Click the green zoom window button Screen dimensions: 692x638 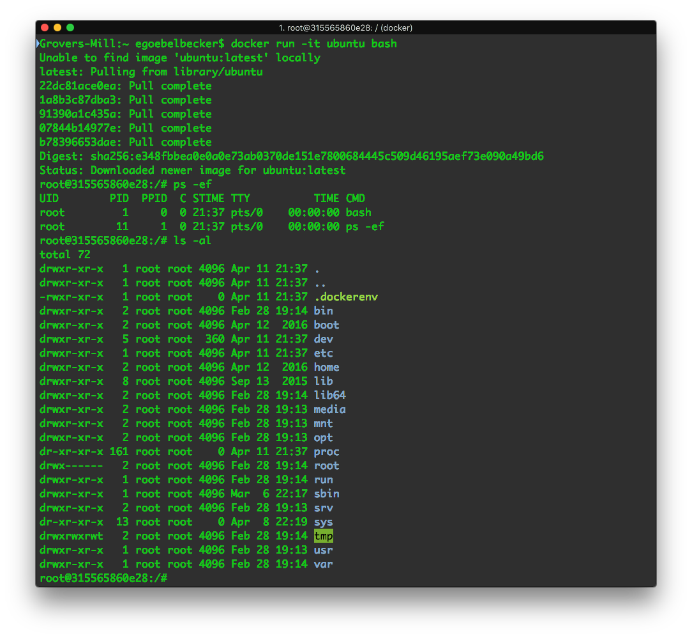tap(70, 27)
